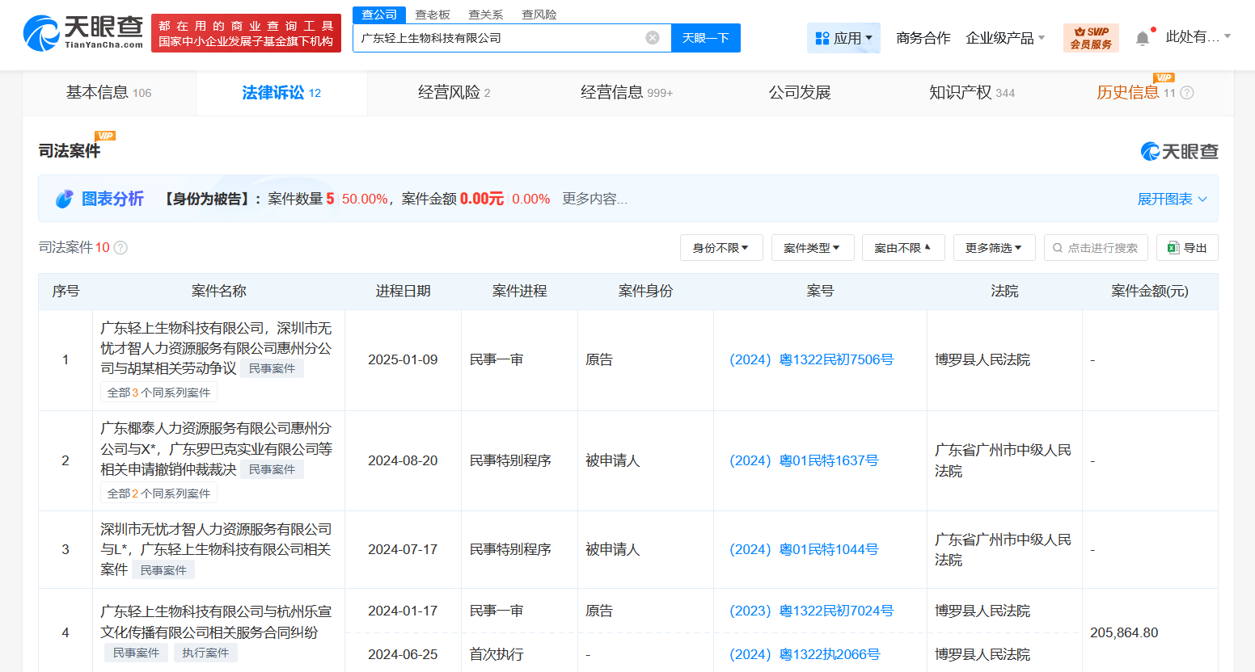Clear search box via circular X icon
Viewport: 1255px width, 672px height.
(x=653, y=37)
